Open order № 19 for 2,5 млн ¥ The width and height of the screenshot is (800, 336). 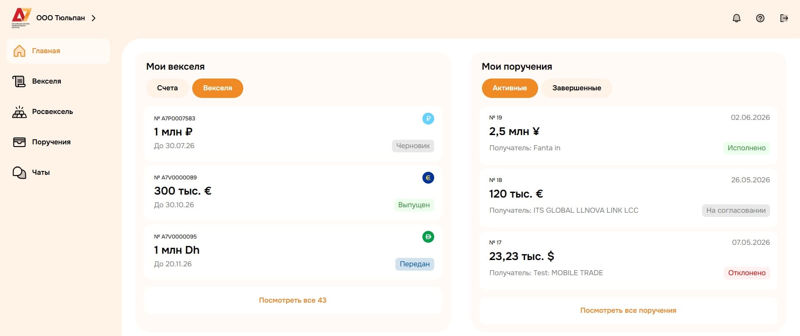tap(628, 135)
